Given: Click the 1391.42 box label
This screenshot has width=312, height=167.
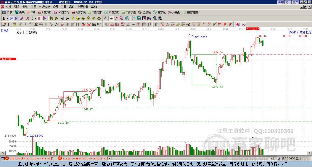Looking at the screenshot, I should pos(217,87).
